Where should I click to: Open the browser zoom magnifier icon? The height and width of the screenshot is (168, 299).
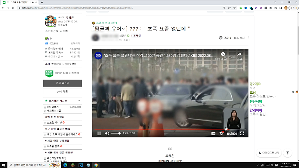[225, 8]
